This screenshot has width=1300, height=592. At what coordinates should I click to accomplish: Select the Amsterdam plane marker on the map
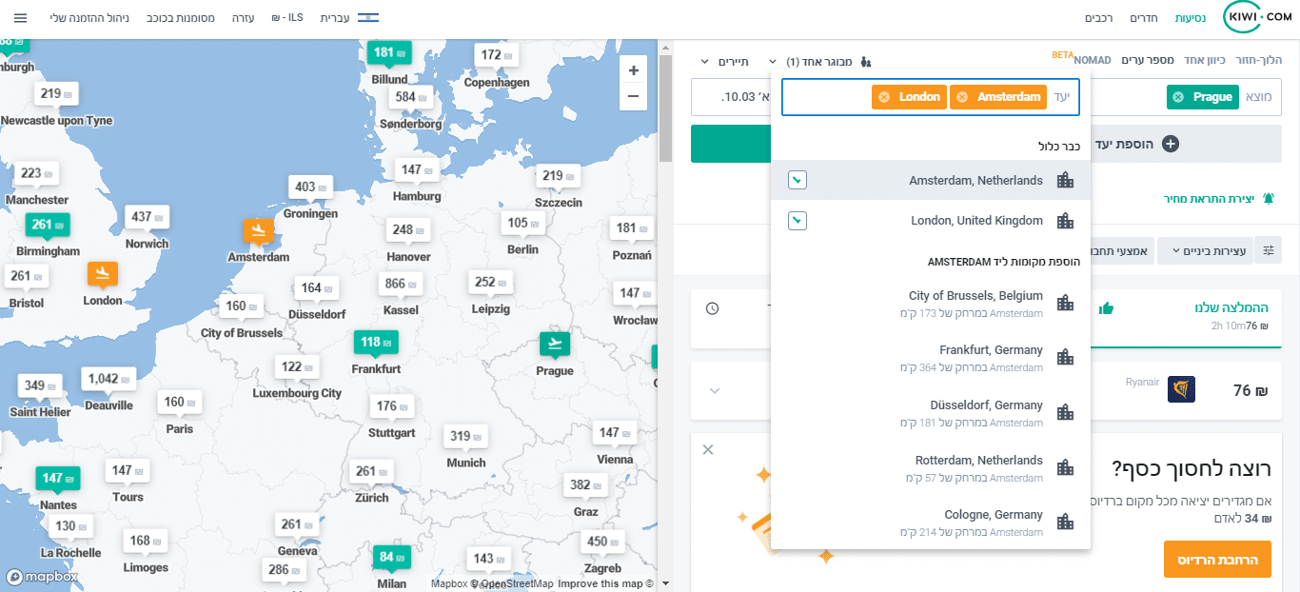coord(258,231)
